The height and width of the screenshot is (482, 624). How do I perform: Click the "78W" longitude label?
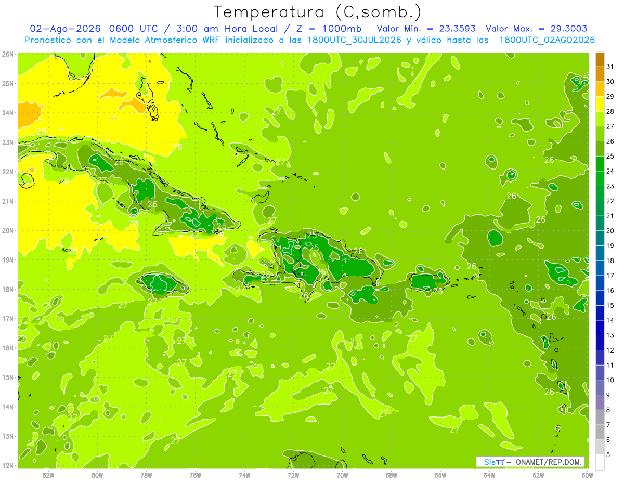(146, 475)
